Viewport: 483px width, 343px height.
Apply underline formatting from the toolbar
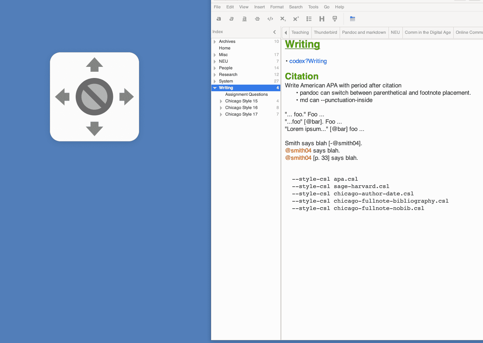244,19
